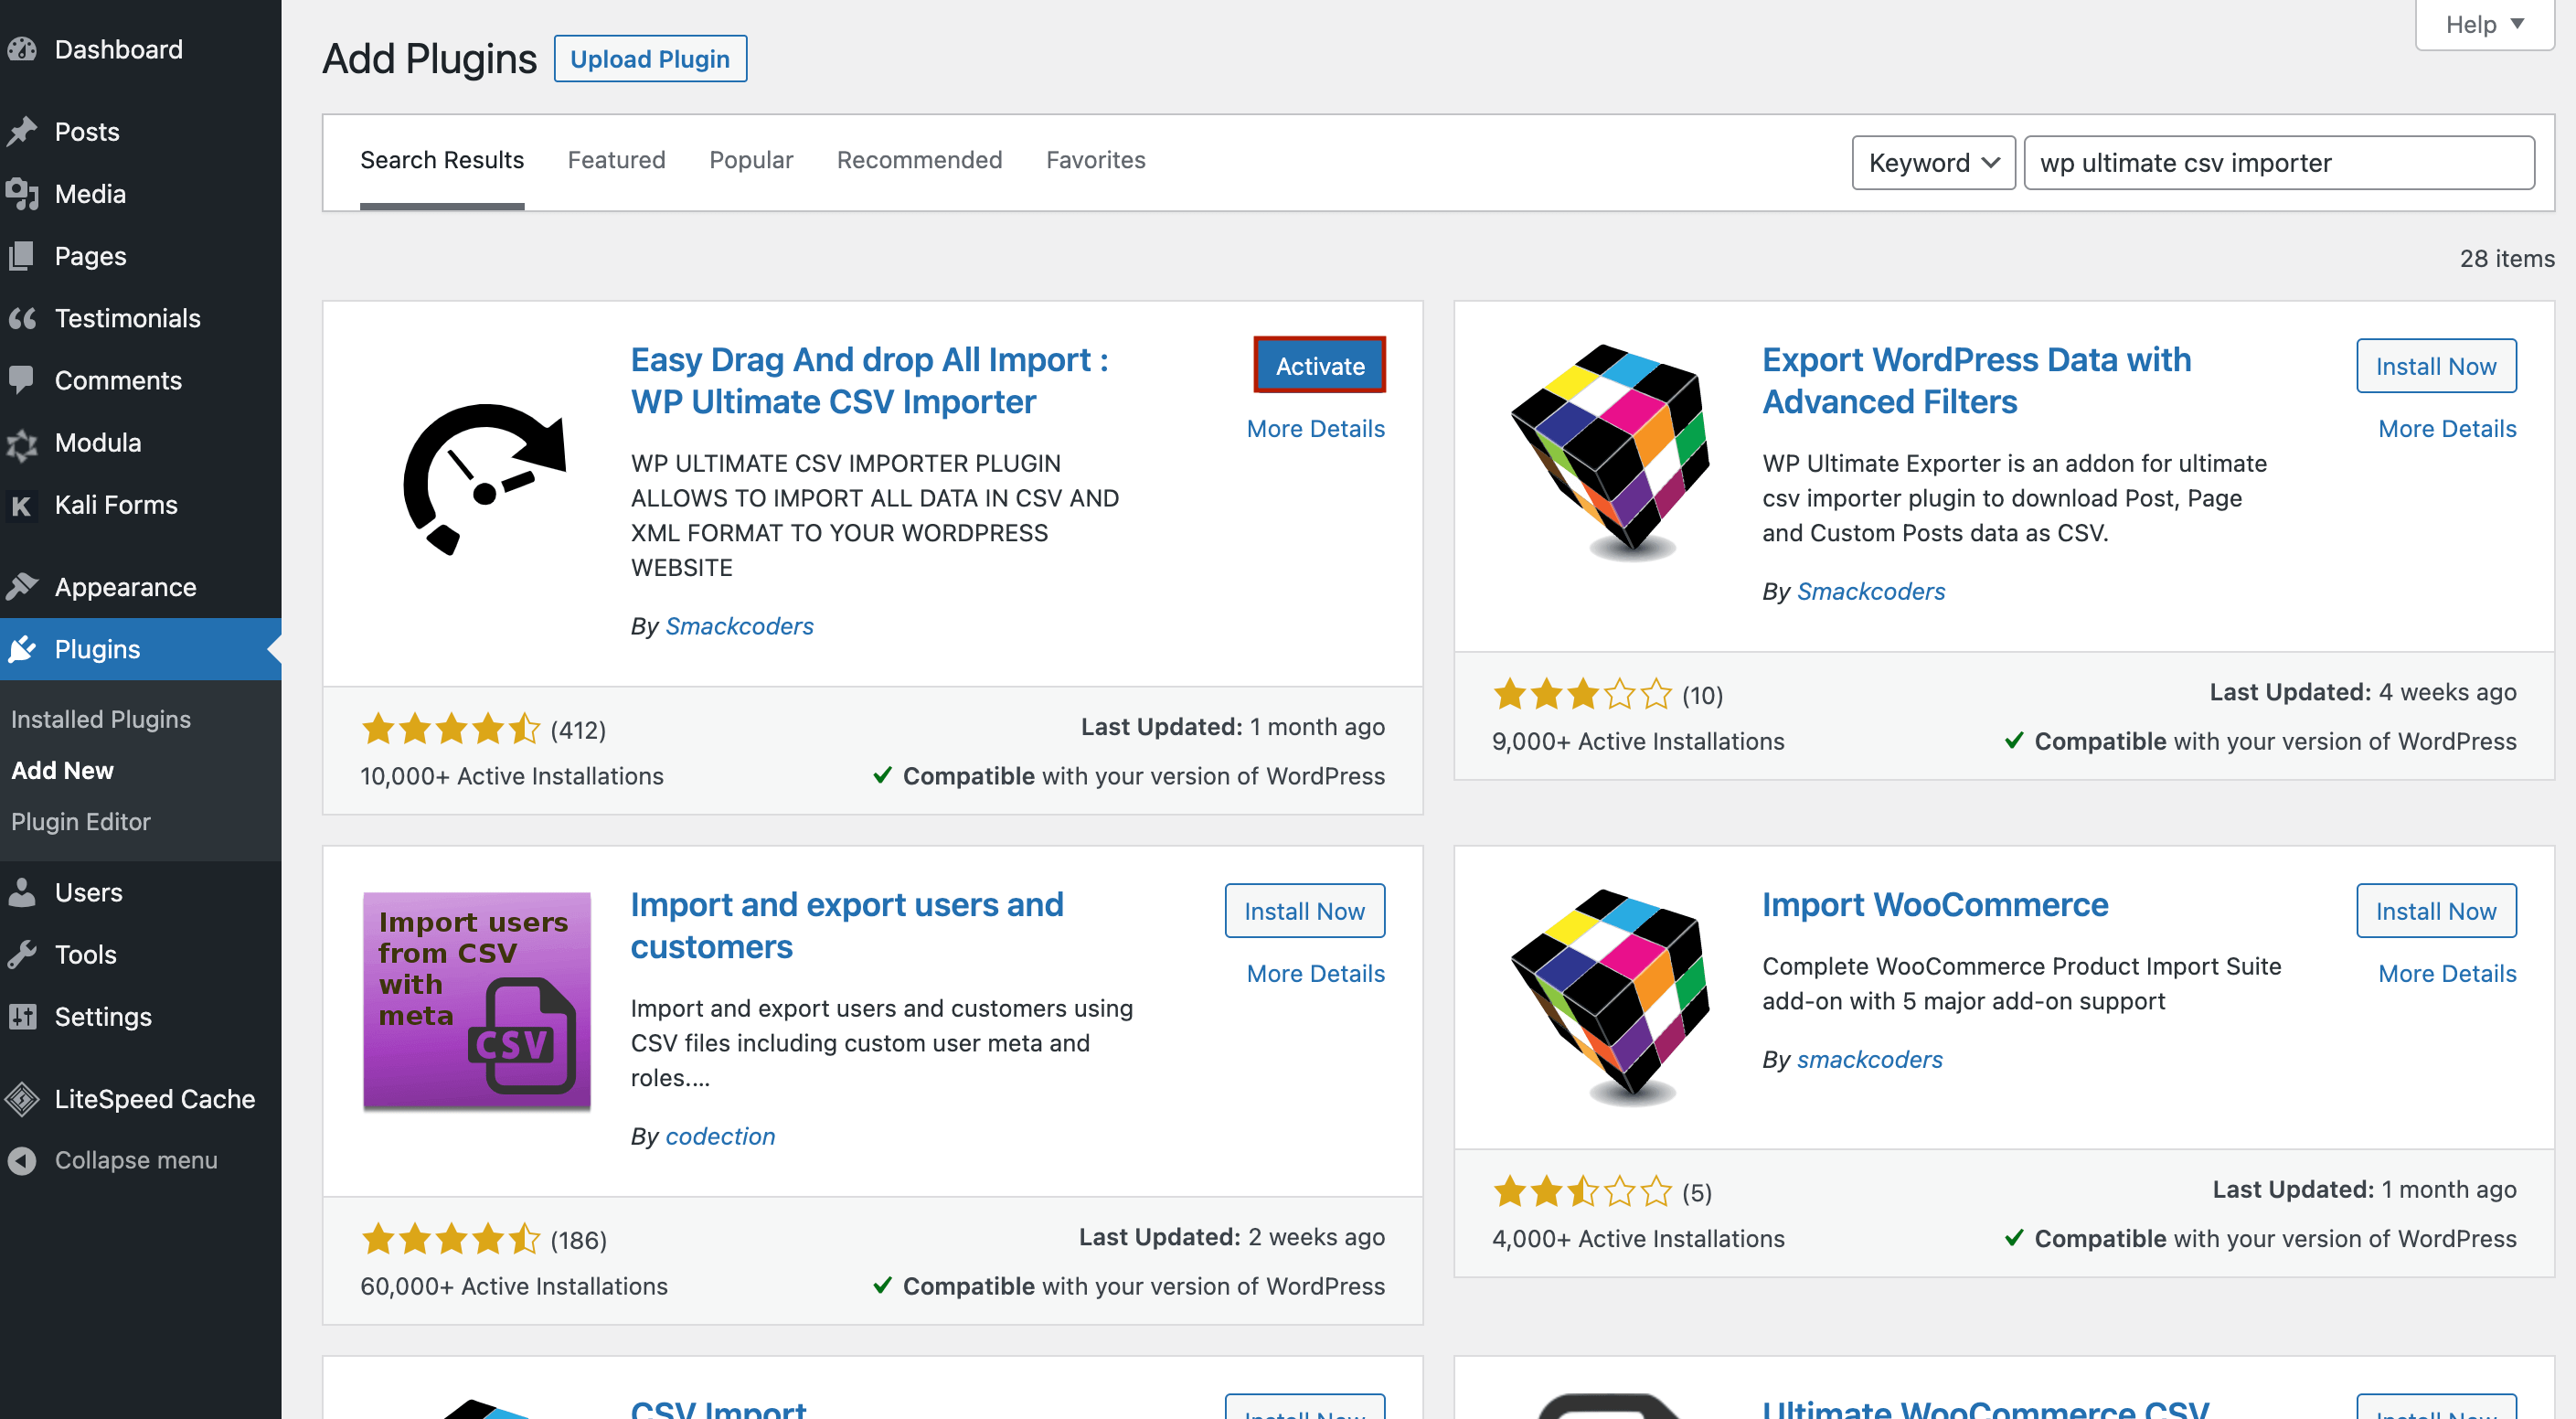Click Collapse menu label
2576x1419 pixels.
[x=136, y=1160]
